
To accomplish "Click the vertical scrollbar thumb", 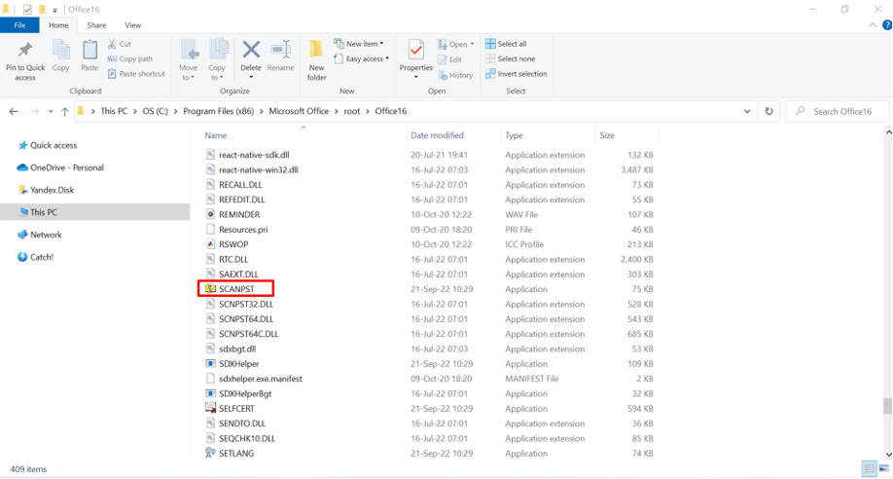I will click(887, 405).
